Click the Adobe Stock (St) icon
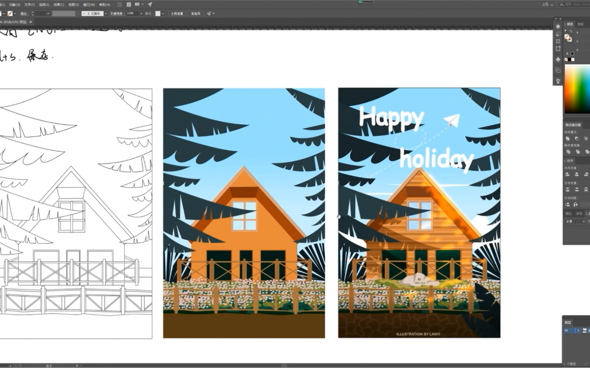590x368 pixels. (129, 4)
